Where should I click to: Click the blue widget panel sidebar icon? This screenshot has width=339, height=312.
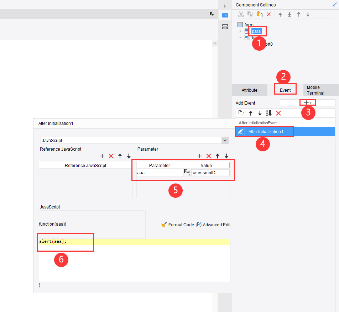click(x=225, y=15)
